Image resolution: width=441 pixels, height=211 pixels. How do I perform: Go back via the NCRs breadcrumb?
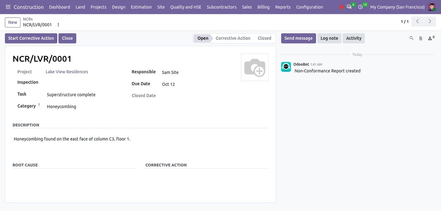tap(28, 19)
